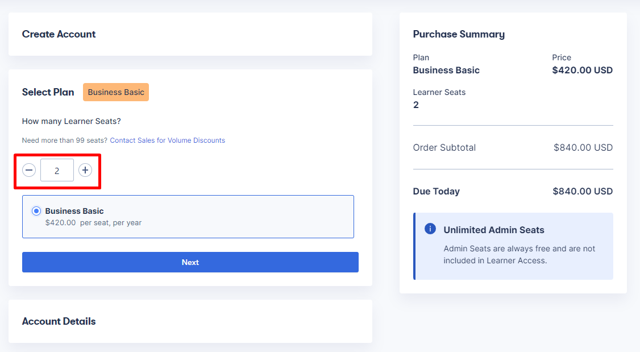Click the $420.00 USD price in summary
Viewport: 640px width, 352px height.
(583, 71)
